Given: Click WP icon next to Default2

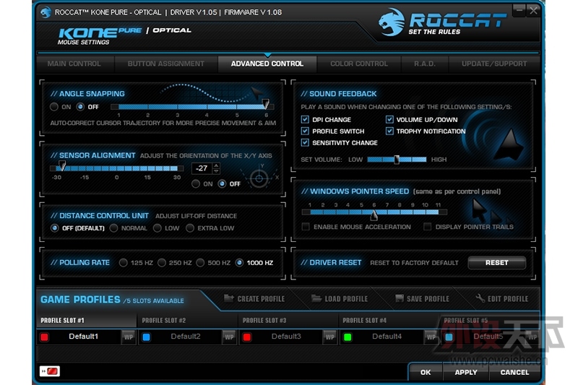Looking at the screenshot, I should 229,337.
